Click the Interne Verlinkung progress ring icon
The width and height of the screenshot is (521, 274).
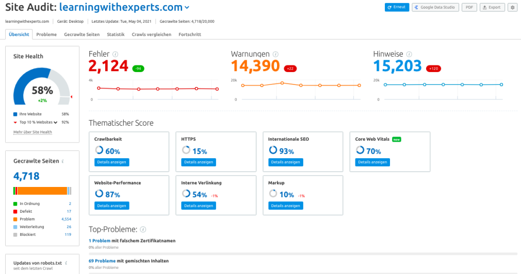pyautogui.click(x=186, y=193)
